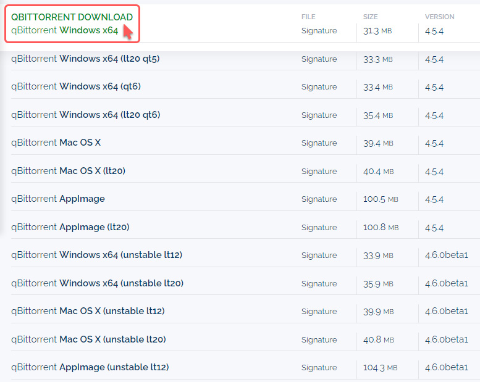Open Signature for Windows x64 (qt6)
Image resolution: width=480 pixels, height=382 pixels.
(319, 87)
